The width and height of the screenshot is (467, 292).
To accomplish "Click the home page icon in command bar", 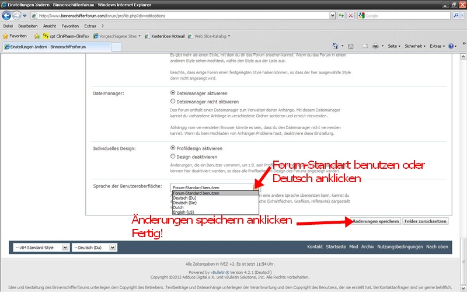I will point(334,46).
